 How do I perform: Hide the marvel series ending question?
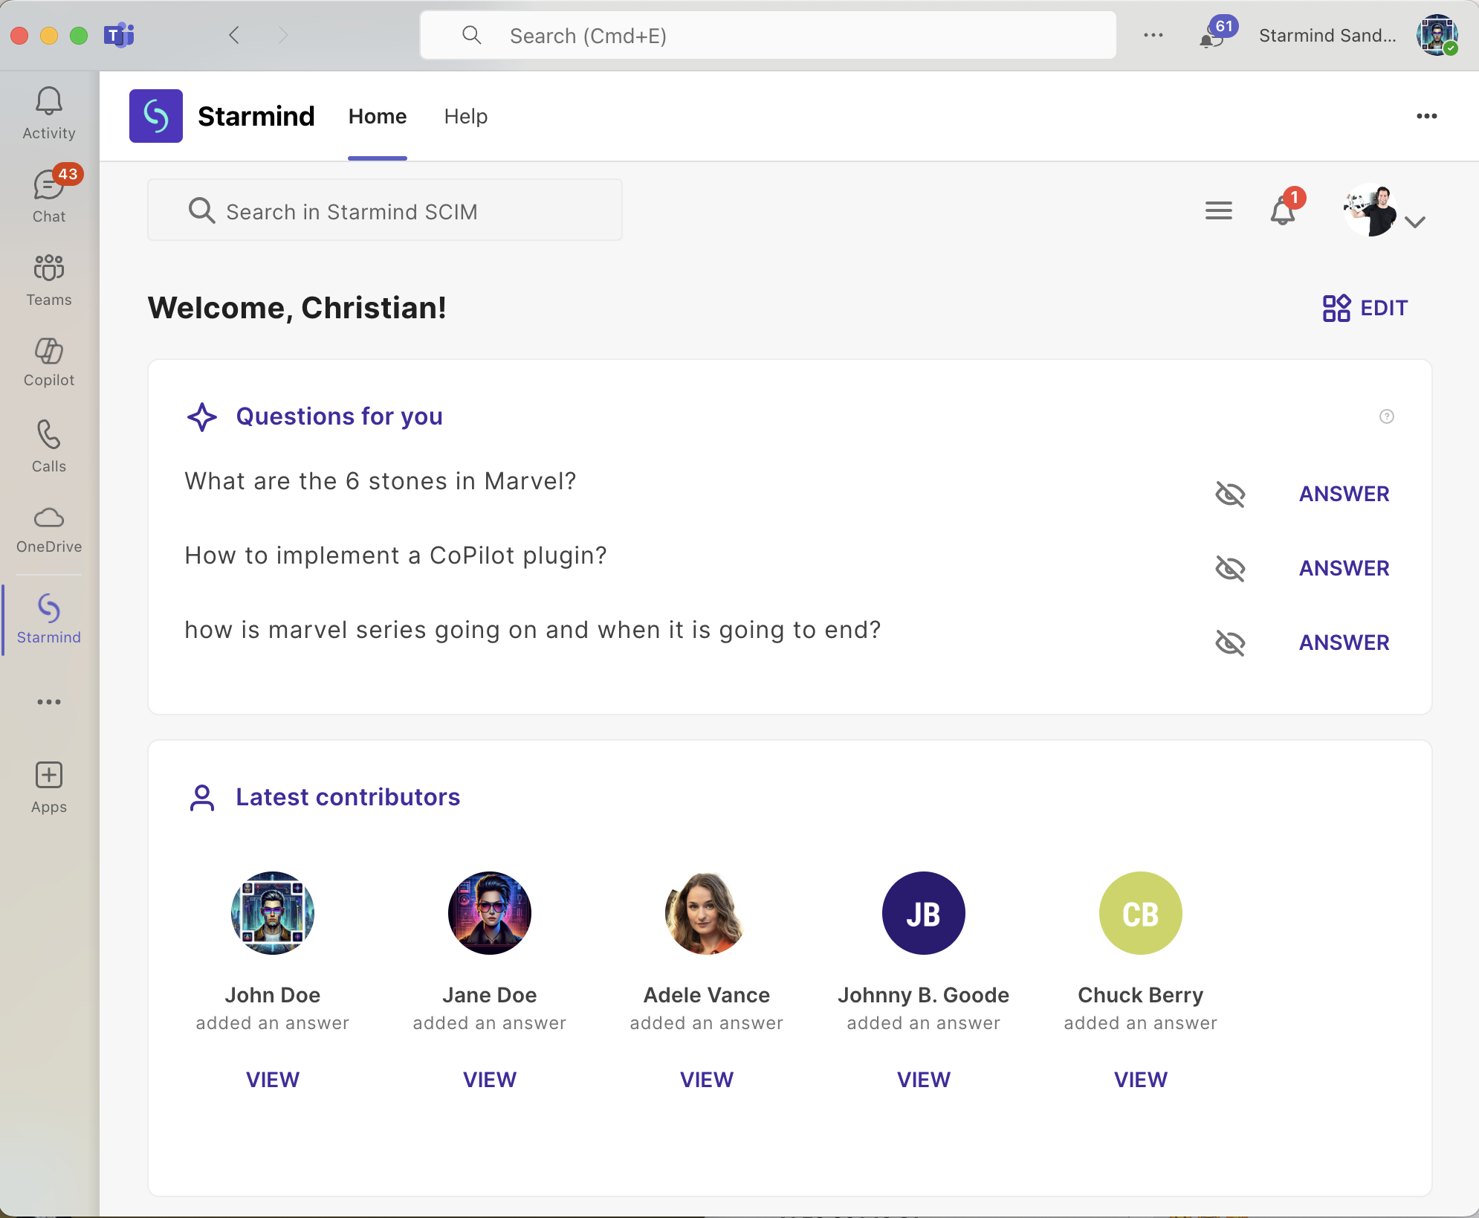click(1230, 642)
